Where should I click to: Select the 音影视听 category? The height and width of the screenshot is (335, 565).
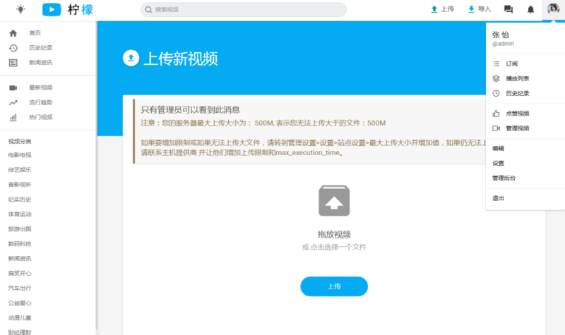tap(20, 184)
